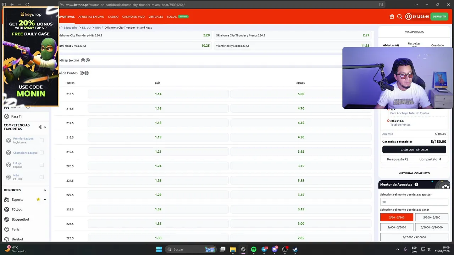
Task: Open the Apuestas en Vivo tab
Action: pyautogui.click(x=91, y=17)
